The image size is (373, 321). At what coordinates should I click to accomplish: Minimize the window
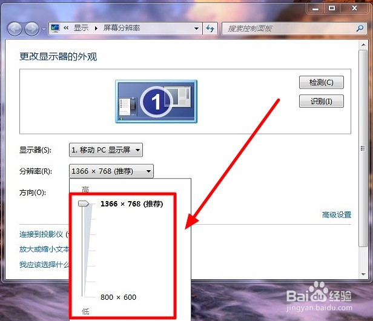tap(315, 8)
